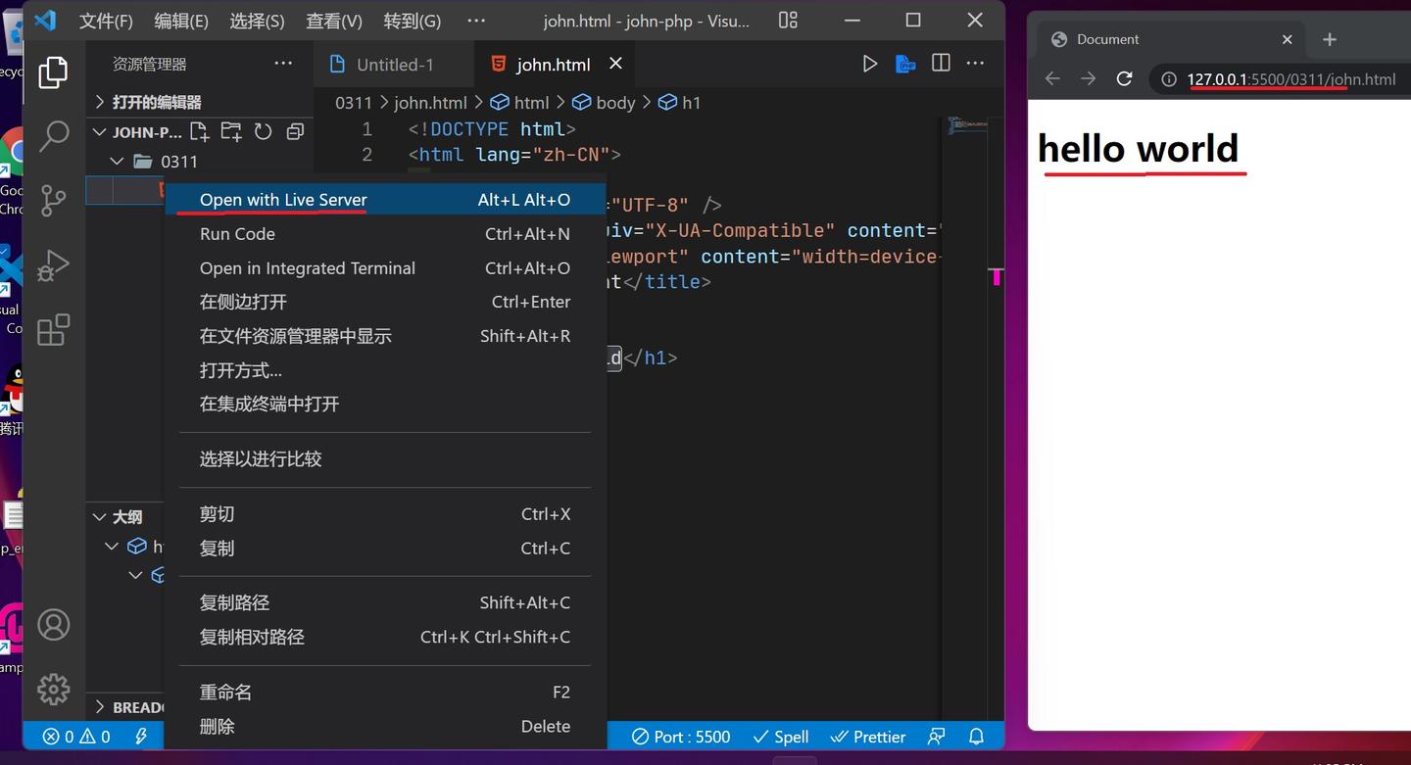Split the editor with the split icon
Image resolution: width=1411 pixels, height=765 pixels.
940,63
